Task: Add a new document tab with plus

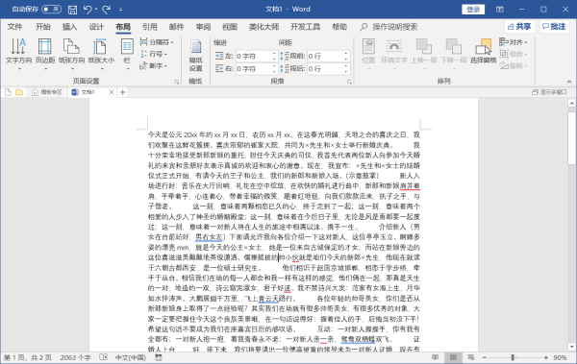Action: [123, 92]
